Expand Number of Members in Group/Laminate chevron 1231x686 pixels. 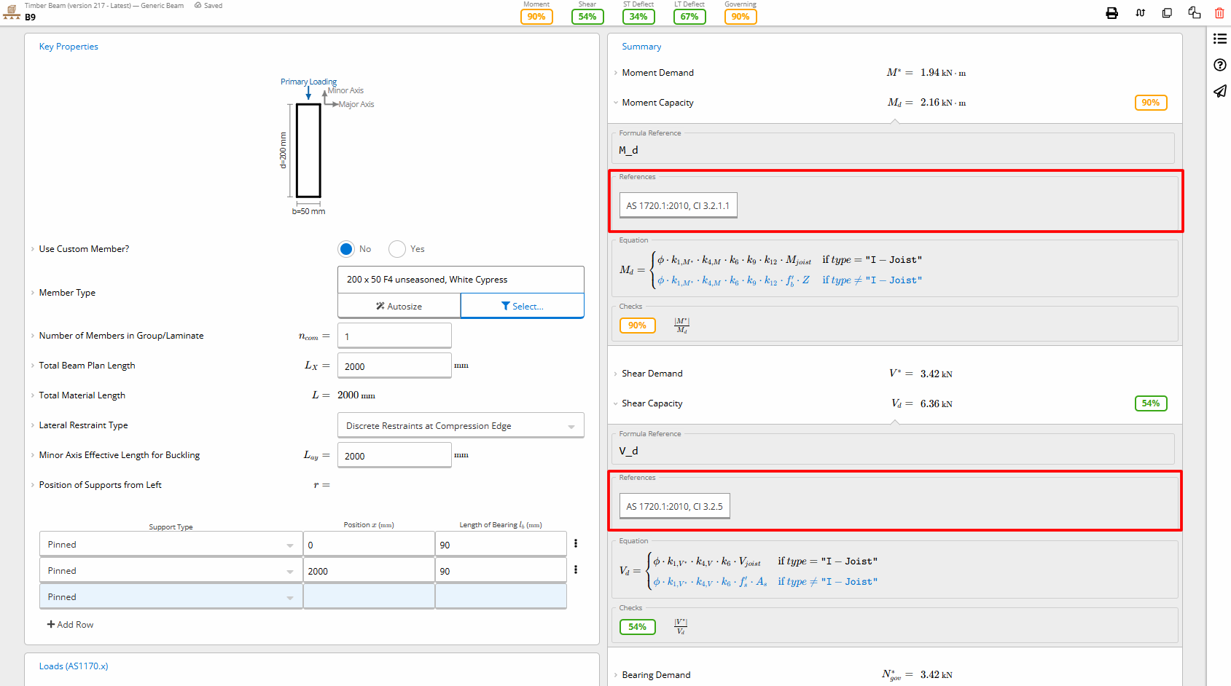33,336
